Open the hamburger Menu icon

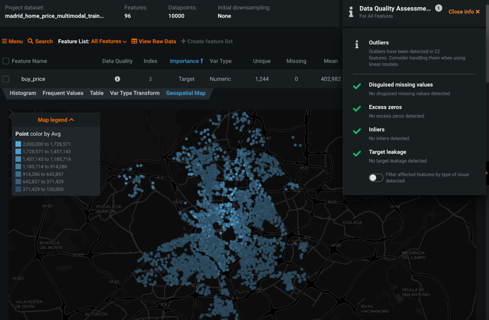click(x=4, y=41)
